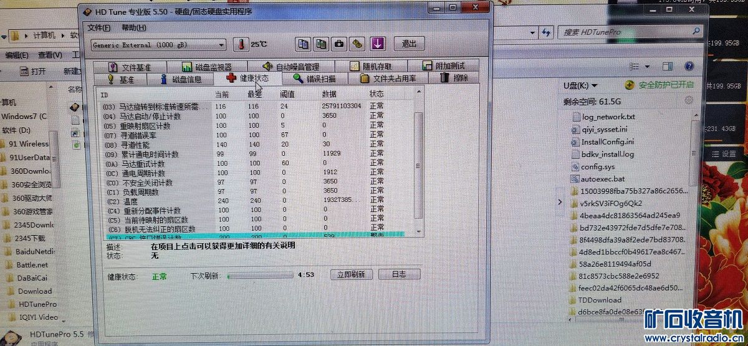
Task: Select the autoexec.bat file
Action: 597,178
